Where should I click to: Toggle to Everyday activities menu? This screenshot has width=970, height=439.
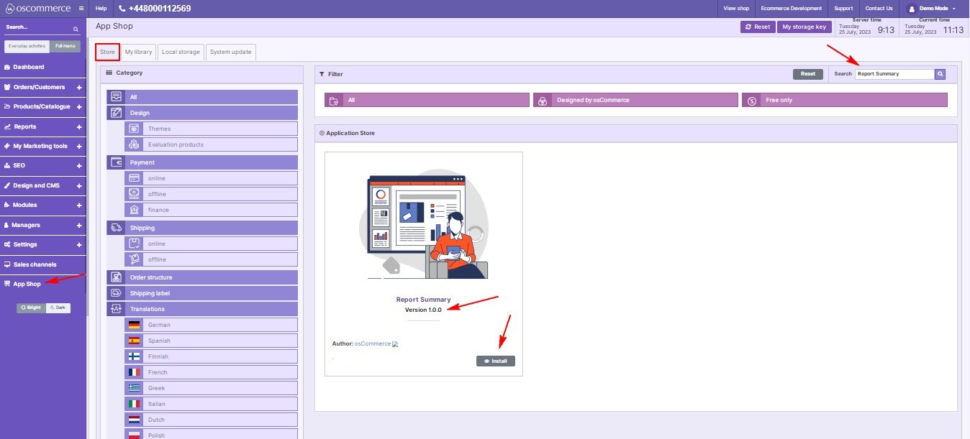(27, 46)
